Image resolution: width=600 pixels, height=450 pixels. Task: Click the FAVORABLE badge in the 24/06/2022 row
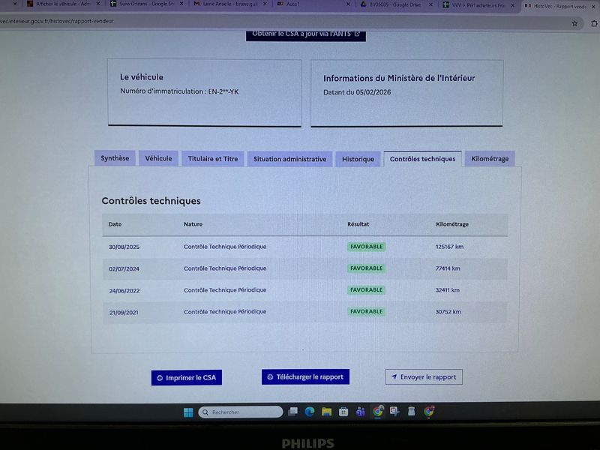coord(366,290)
